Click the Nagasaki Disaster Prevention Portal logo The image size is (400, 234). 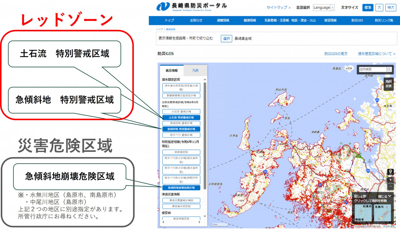192,6
